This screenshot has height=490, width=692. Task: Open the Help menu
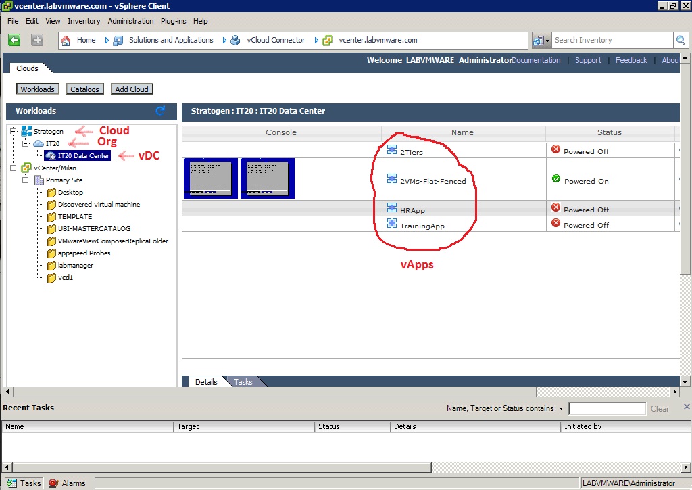pyautogui.click(x=200, y=21)
